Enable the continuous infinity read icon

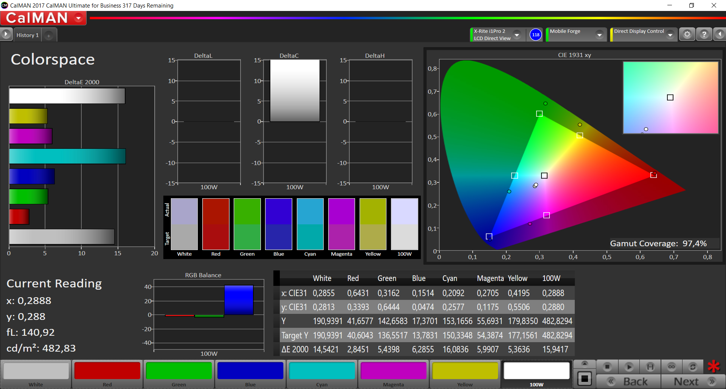(672, 367)
